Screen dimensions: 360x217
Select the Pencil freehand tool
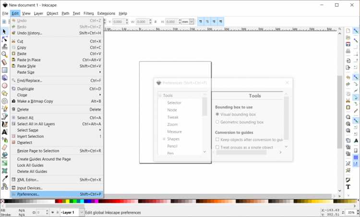(4, 109)
